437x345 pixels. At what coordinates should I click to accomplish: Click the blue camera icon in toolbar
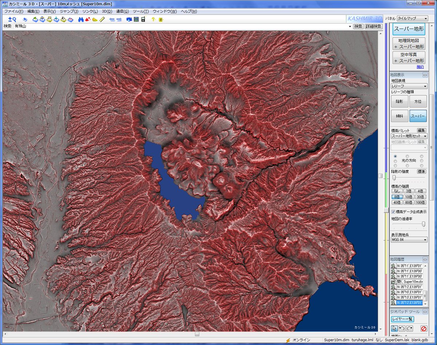(x=129, y=19)
